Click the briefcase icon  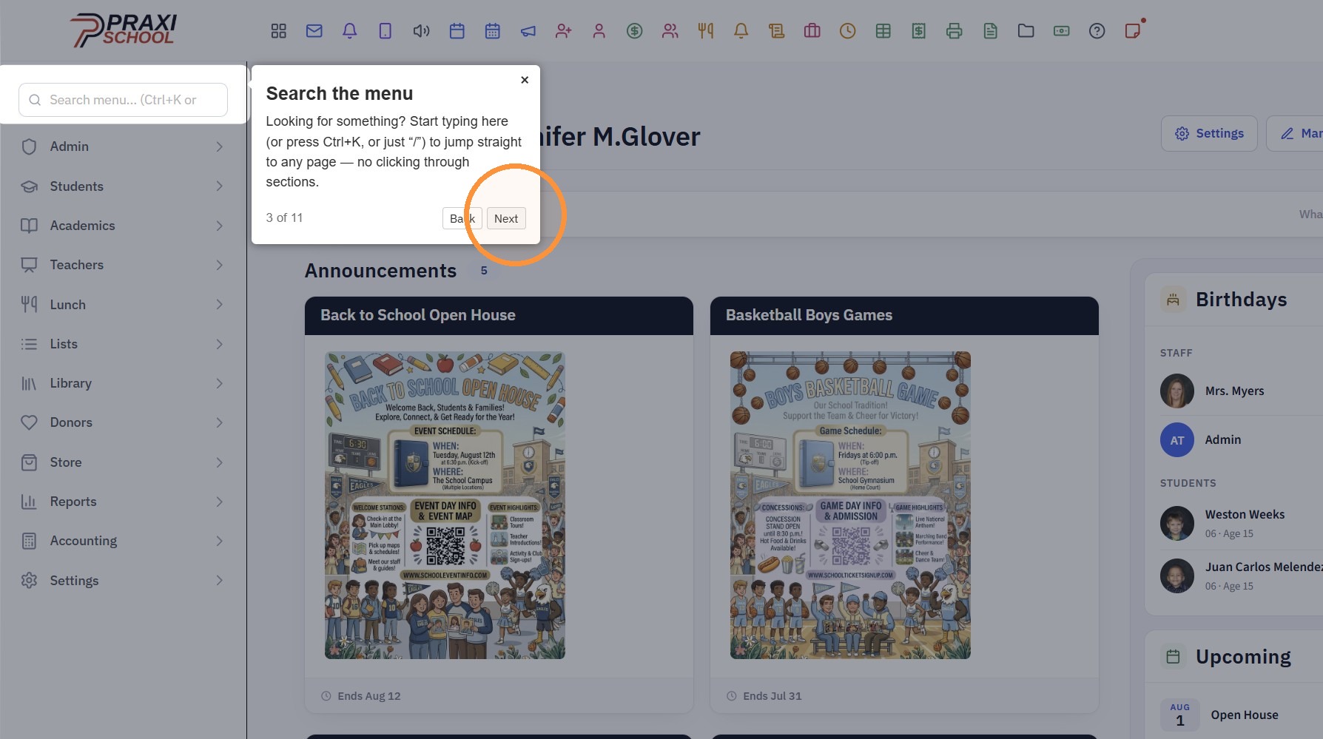(x=812, y=31)
